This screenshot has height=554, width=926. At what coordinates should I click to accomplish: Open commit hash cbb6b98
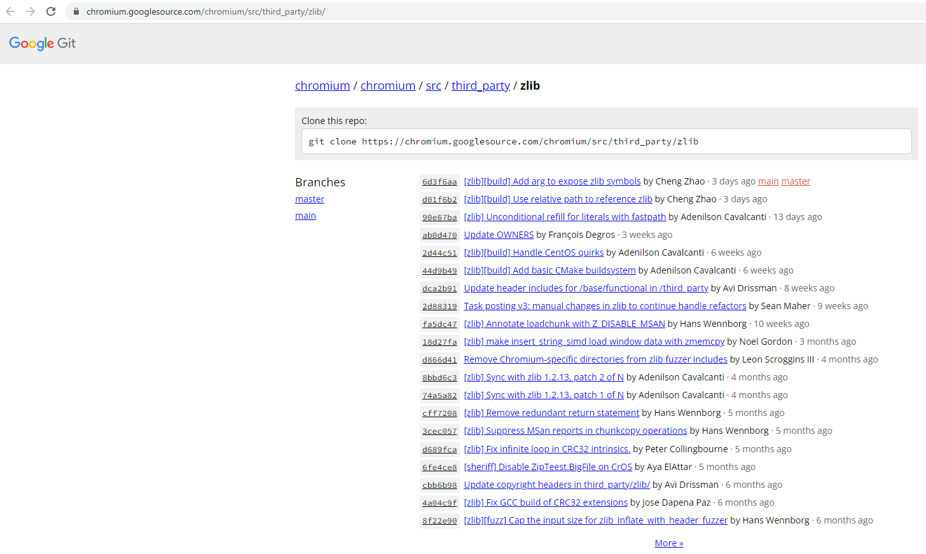coord(439,485)
